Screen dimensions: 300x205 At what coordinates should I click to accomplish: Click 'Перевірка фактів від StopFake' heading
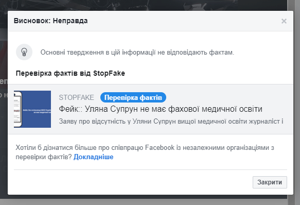(x=70, y=73)
